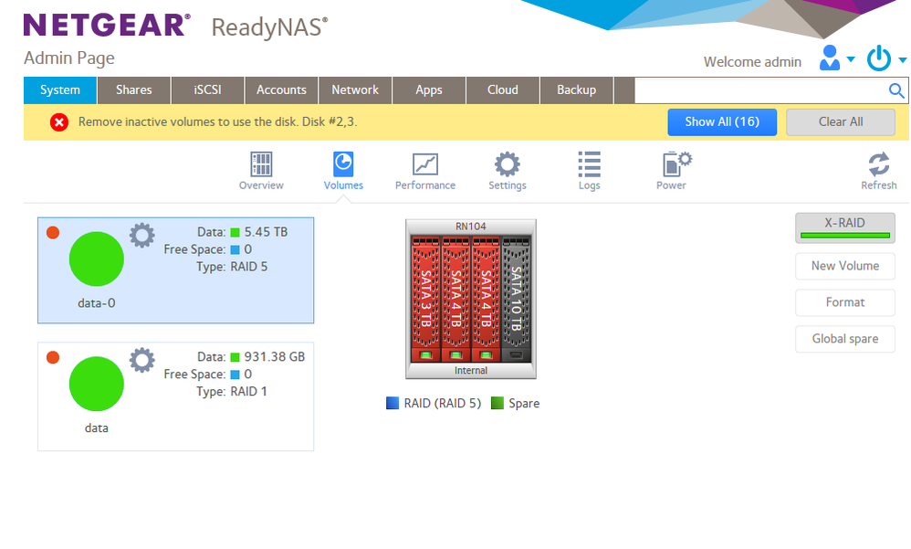Open the Logs section icon
This screenshot has height=549, width=911.
click(x=589, y=165)
